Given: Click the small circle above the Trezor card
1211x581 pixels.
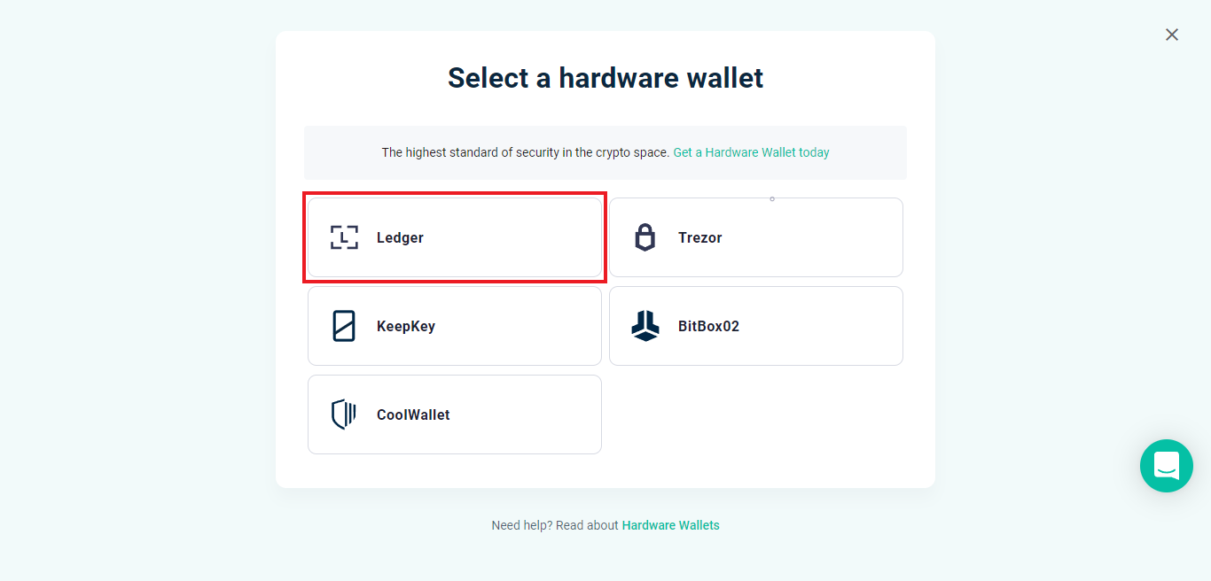Looking at the screenshot, I should (x=772, y=198).
